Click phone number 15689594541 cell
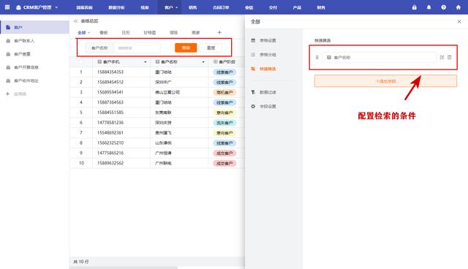 tap(110, 92)
